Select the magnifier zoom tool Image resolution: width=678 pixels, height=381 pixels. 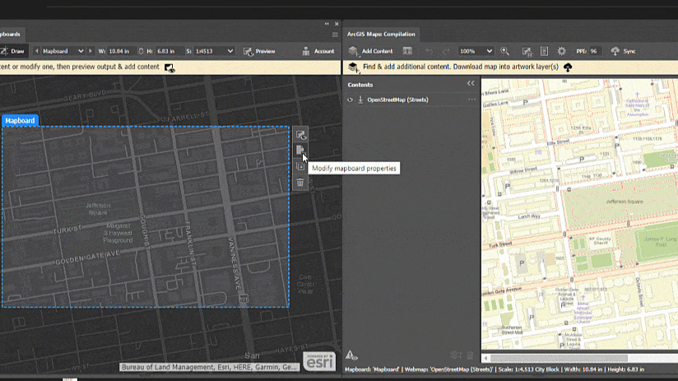click(504, 51)
